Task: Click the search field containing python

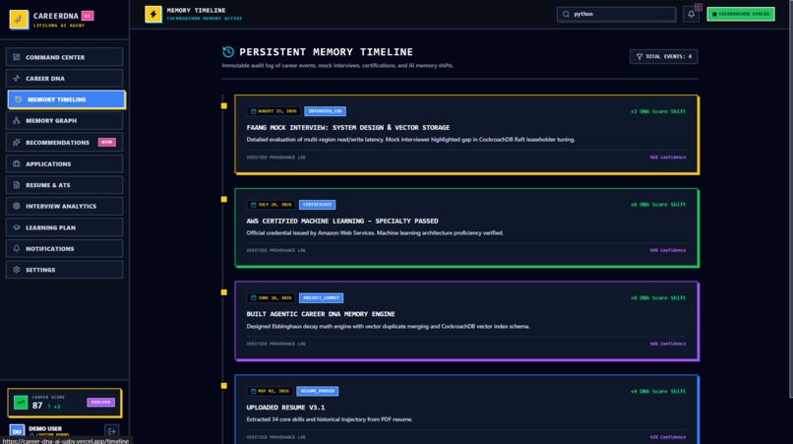Action: point(616,14)
